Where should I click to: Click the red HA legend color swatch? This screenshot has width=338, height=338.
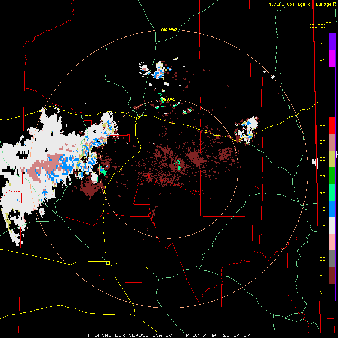tap(332, 125)
